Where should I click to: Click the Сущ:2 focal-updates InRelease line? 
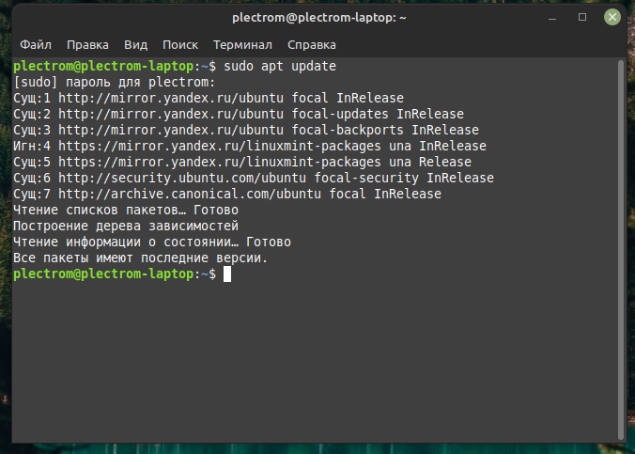[x=239, y=114]
